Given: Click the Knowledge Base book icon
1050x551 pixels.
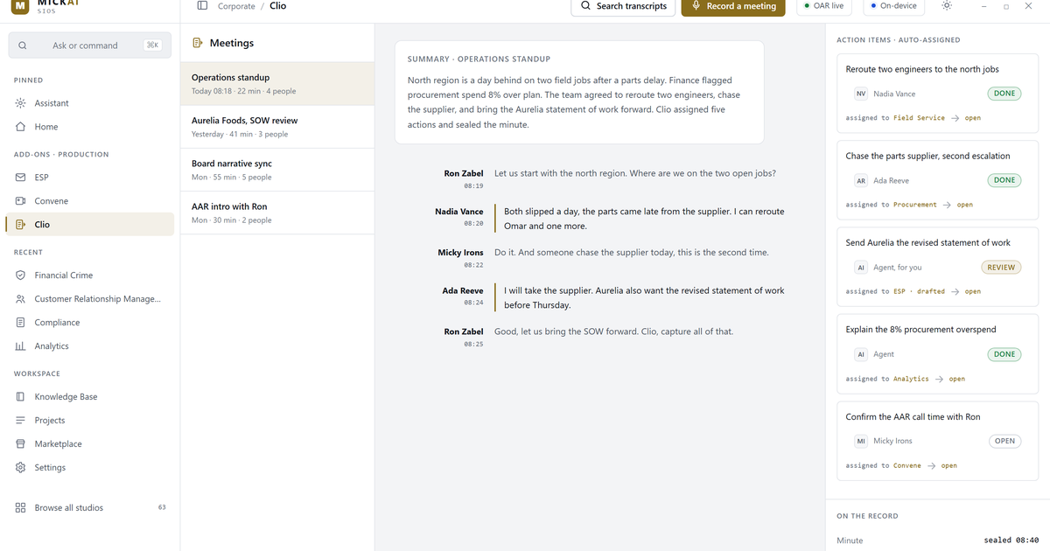Looking at the screenshot, I should (20, 397).
